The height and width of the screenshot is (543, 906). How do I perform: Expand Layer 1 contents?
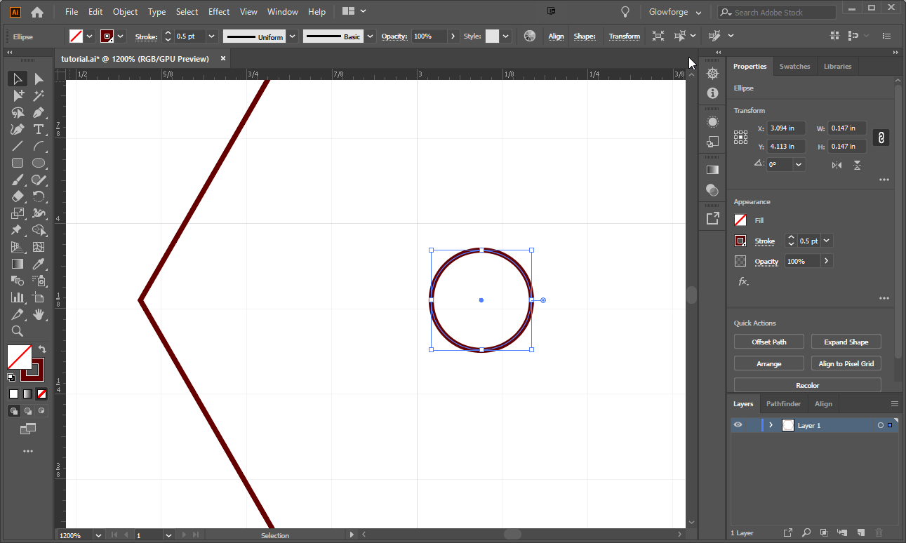pyautogui.click(x=771, y=425)
